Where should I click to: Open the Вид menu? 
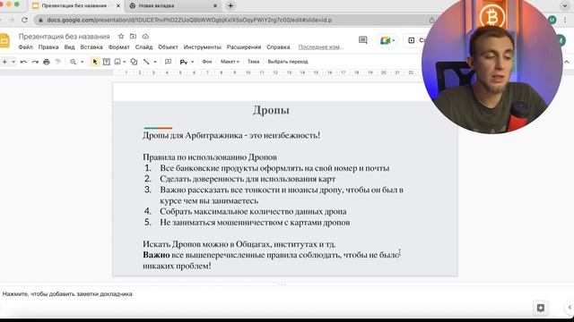69,47
